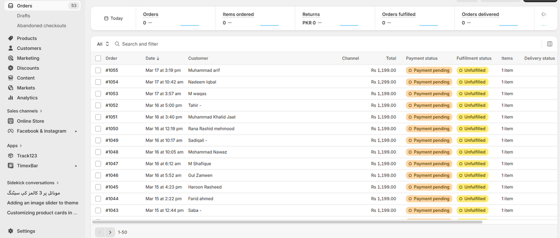This screenshot has height=238, width=560.
Task: Open 'Adding an image slider to theme' conversation
Action: (x=42, y=203)
